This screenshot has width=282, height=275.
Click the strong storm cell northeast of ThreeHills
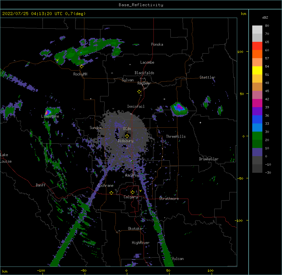tap(179, 109)
